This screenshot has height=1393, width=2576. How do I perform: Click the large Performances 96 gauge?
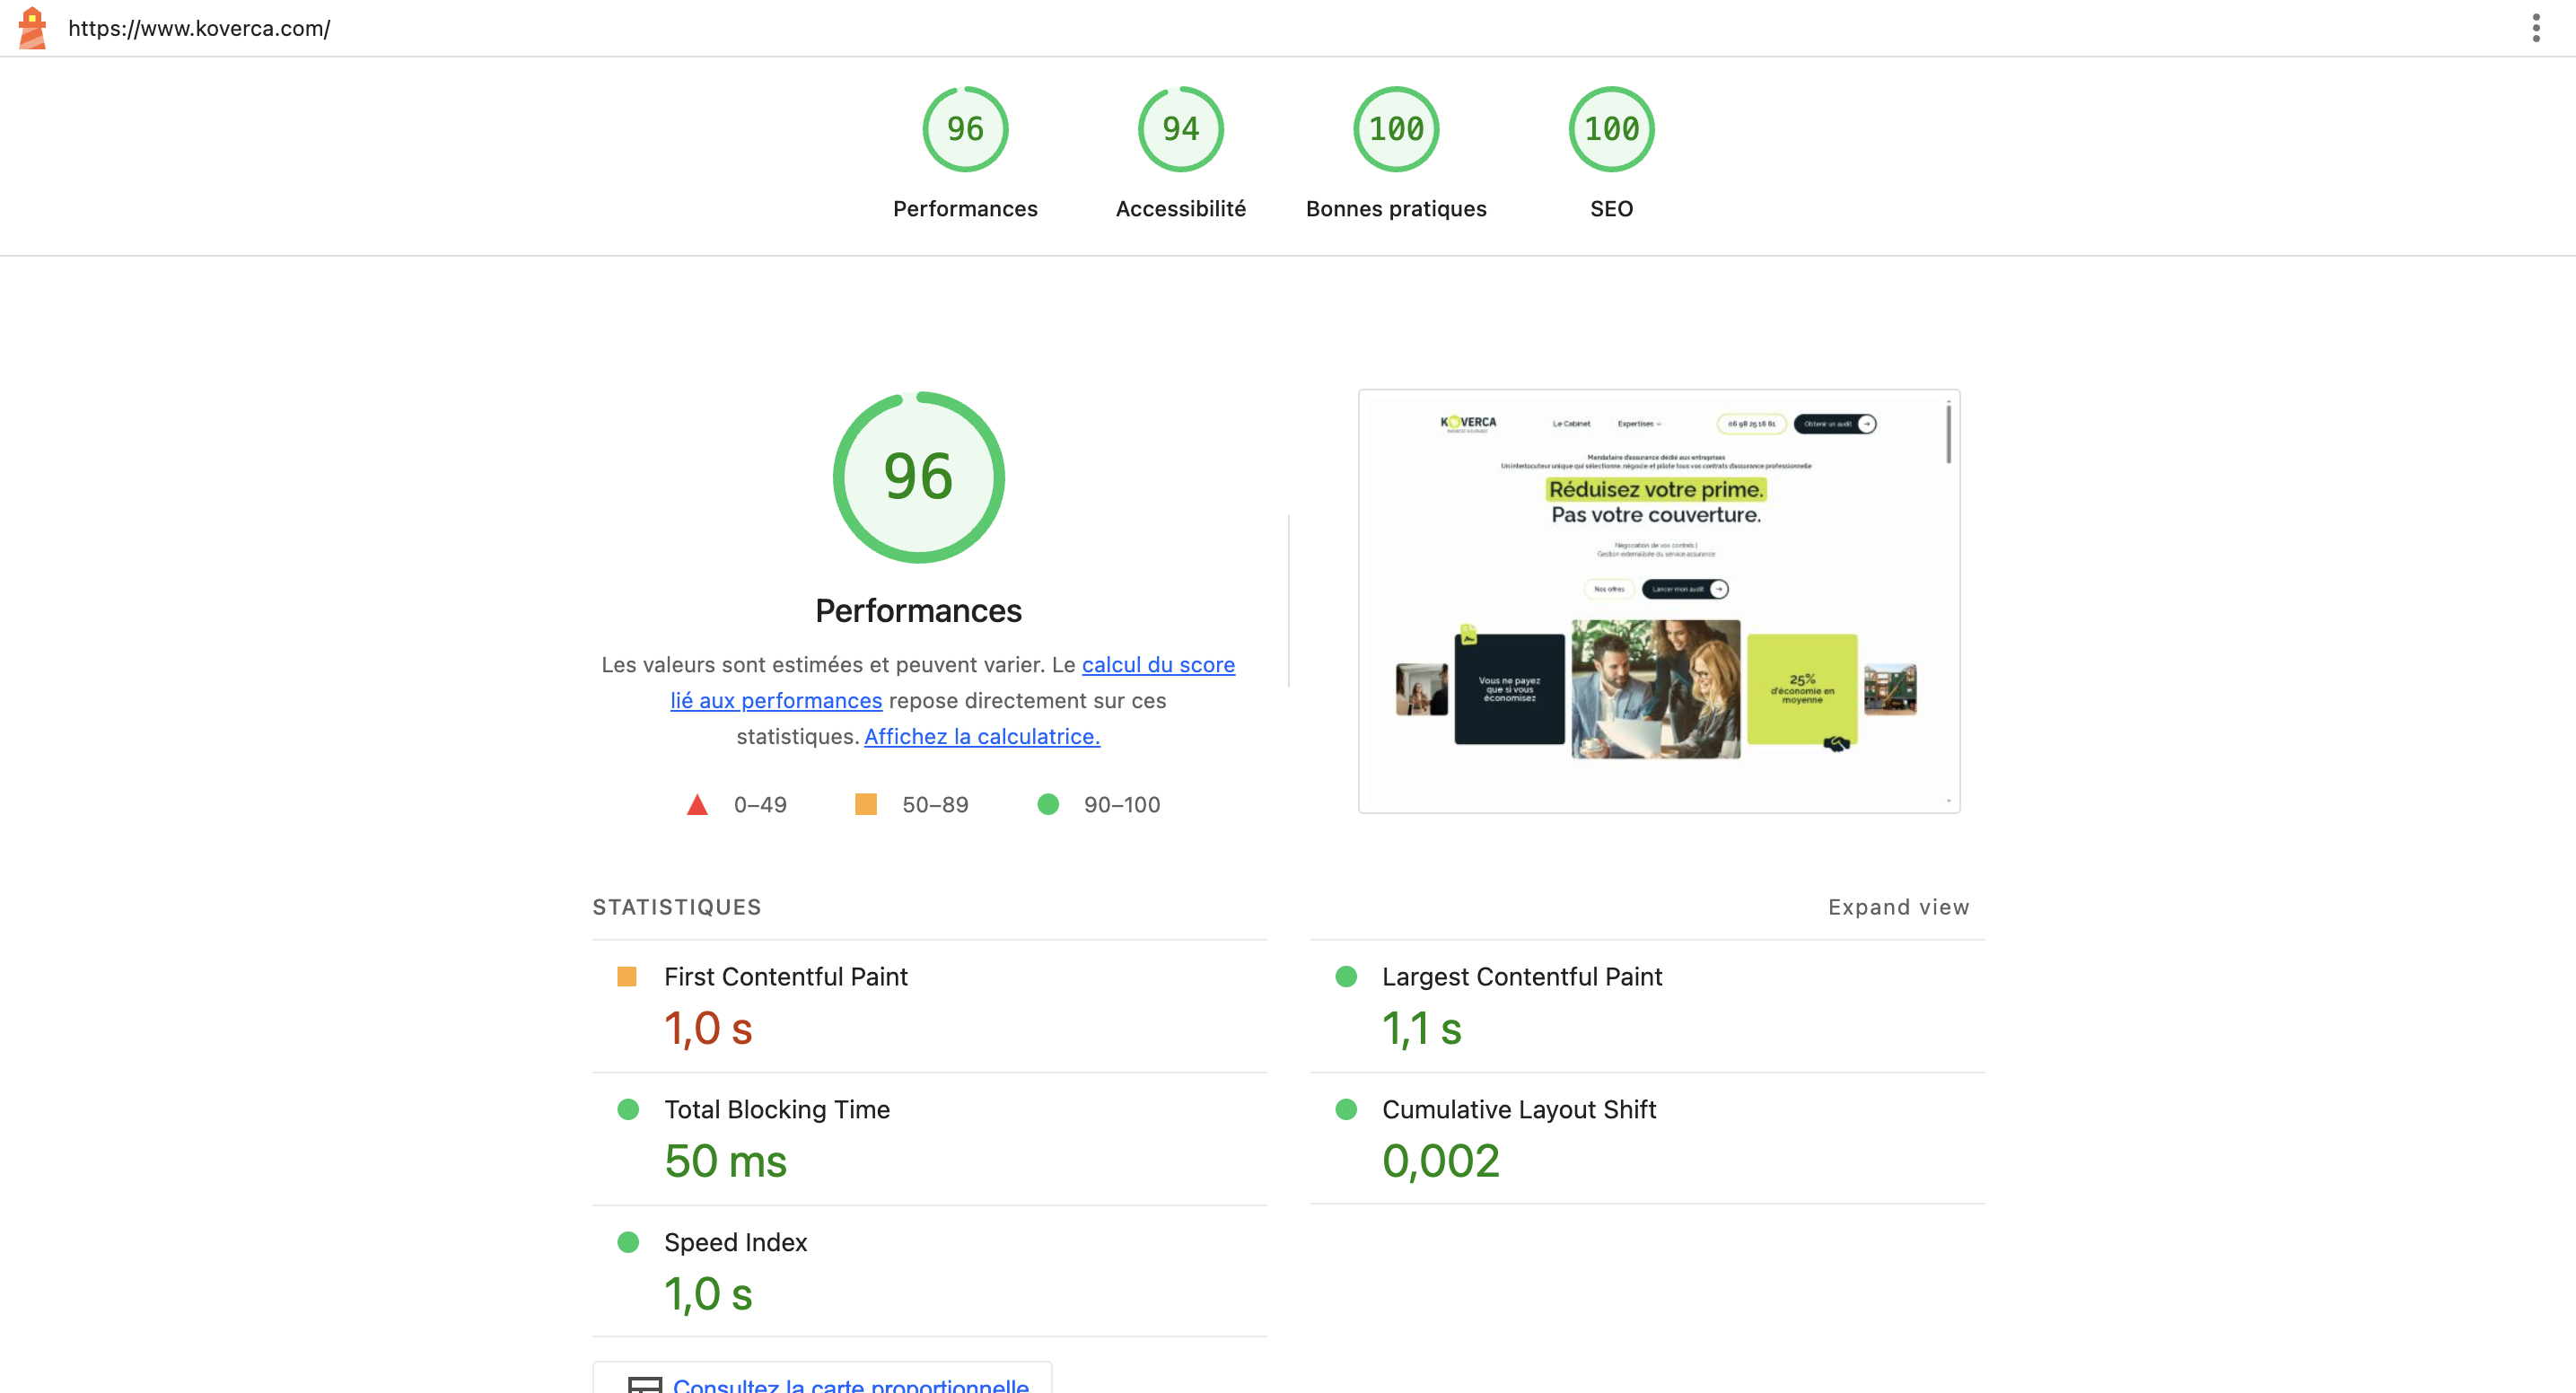pos(918,477)
